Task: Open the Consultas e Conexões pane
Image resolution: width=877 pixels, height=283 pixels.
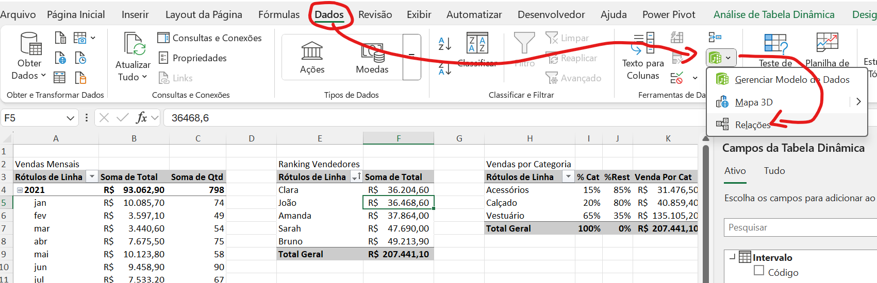Action: point(209,38)
